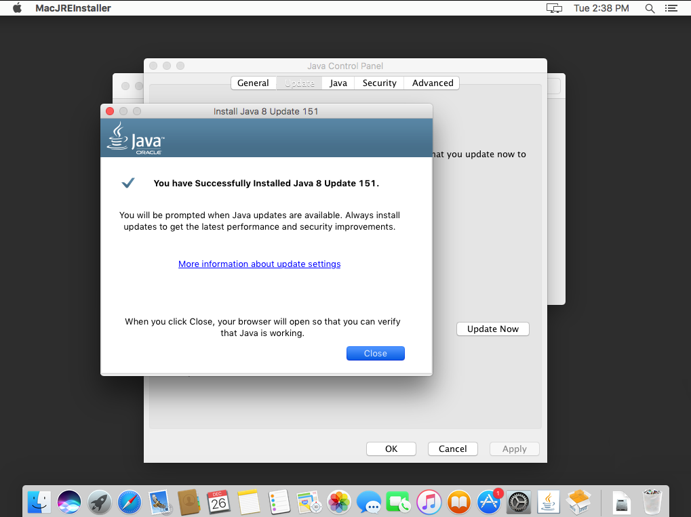691x517 pixels.
Task: Launch Finder from the dock
Action: 39,502
